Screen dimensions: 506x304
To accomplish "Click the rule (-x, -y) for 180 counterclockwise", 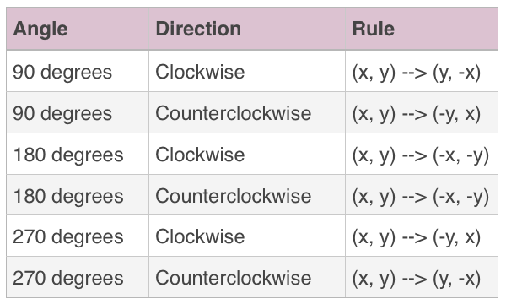I will click(x=421, y=197).
